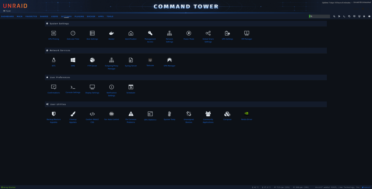
Task: Open the Plugins tab
Action: [79, 17]
